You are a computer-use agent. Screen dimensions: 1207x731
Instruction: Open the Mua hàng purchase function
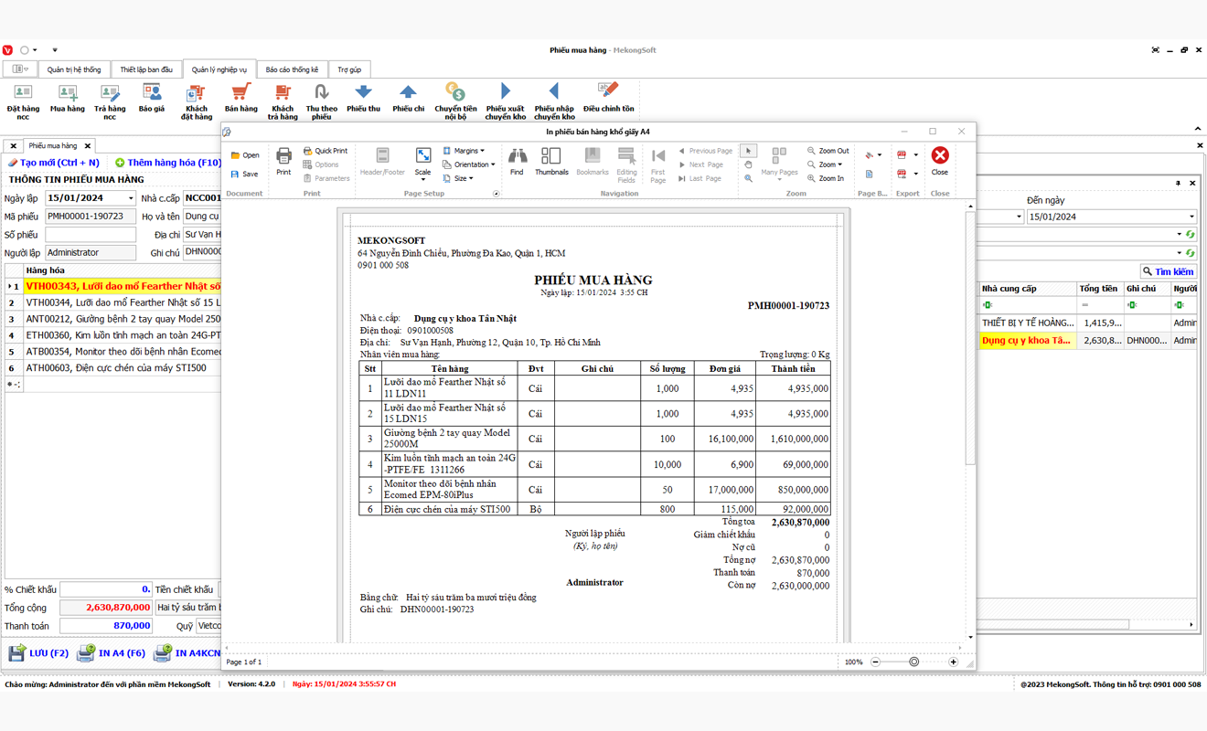pyautogui.click(x=68, y=99)
